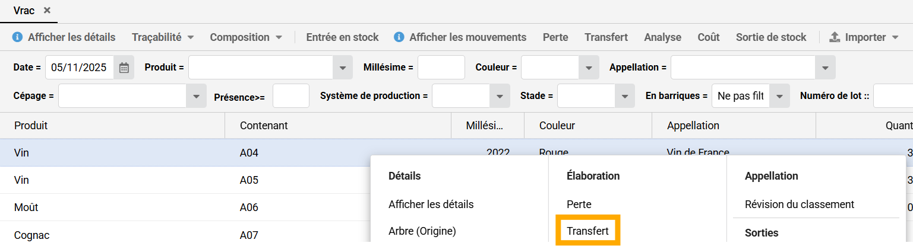Viewport: 913px width, 246px height.
Task: Open the Appellation filter dropdown arrow
Action: click(x=825, y=68)
